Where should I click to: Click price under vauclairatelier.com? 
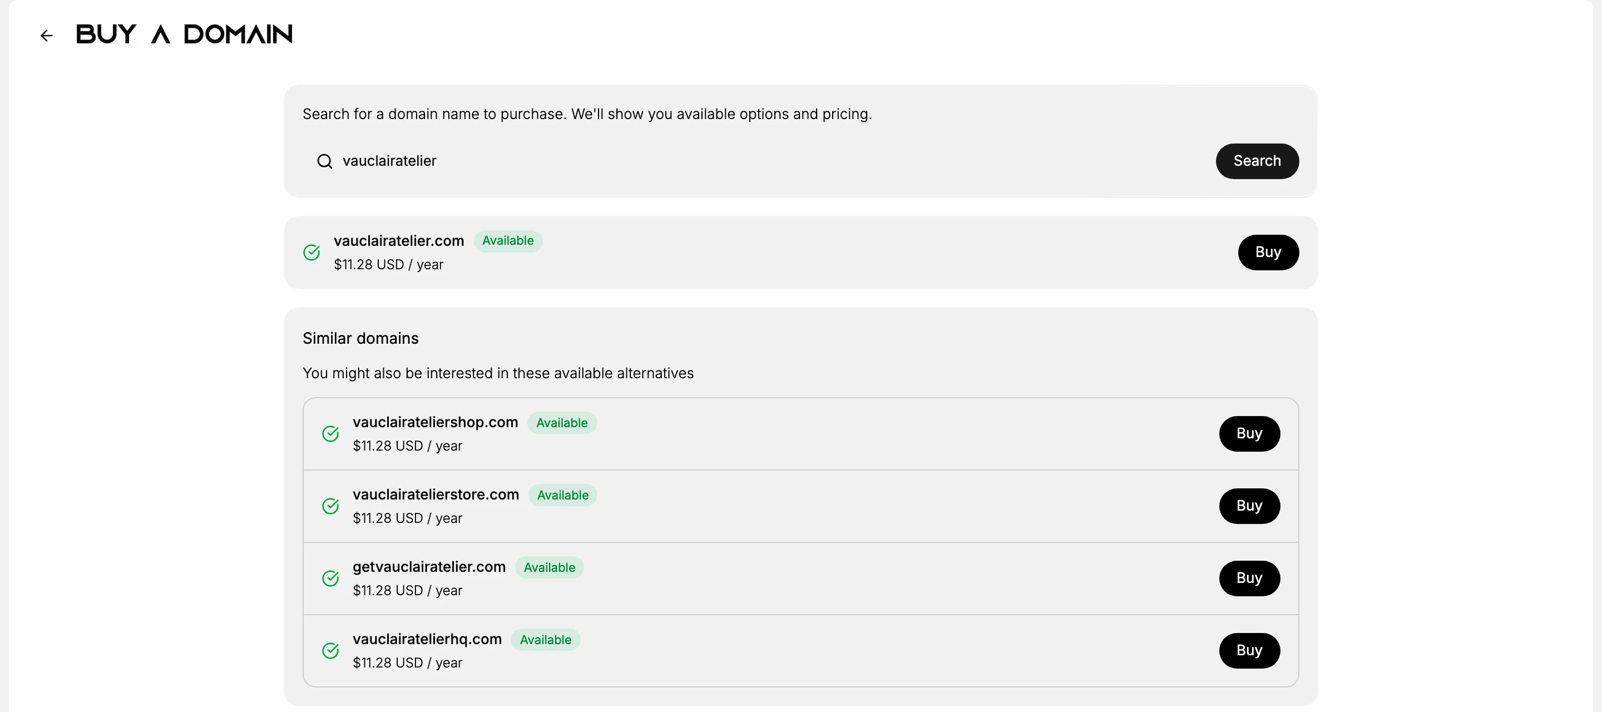click(x=389, y=264)
